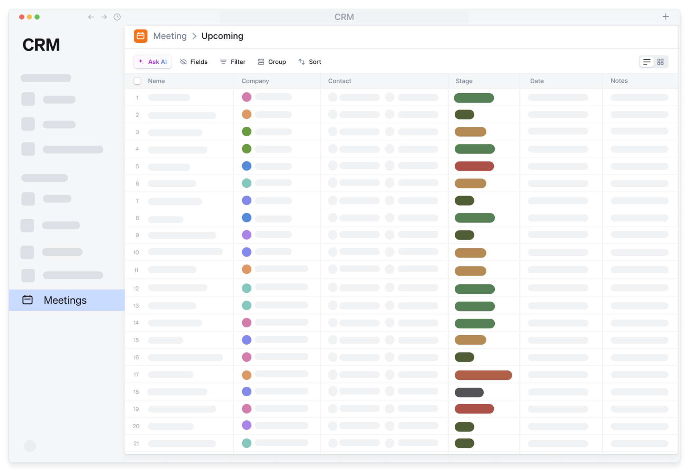This screenshot has width=689, height=471.
Task: Click the Meetings calendar sidebar icon
Action: (28, 300)
